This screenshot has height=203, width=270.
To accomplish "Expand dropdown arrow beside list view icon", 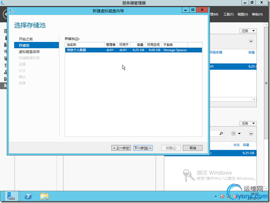I will 239,133.
